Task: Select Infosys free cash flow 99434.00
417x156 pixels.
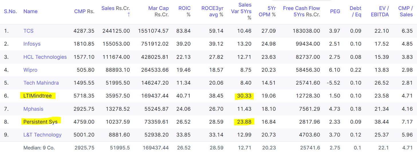Action: (308, 44)
